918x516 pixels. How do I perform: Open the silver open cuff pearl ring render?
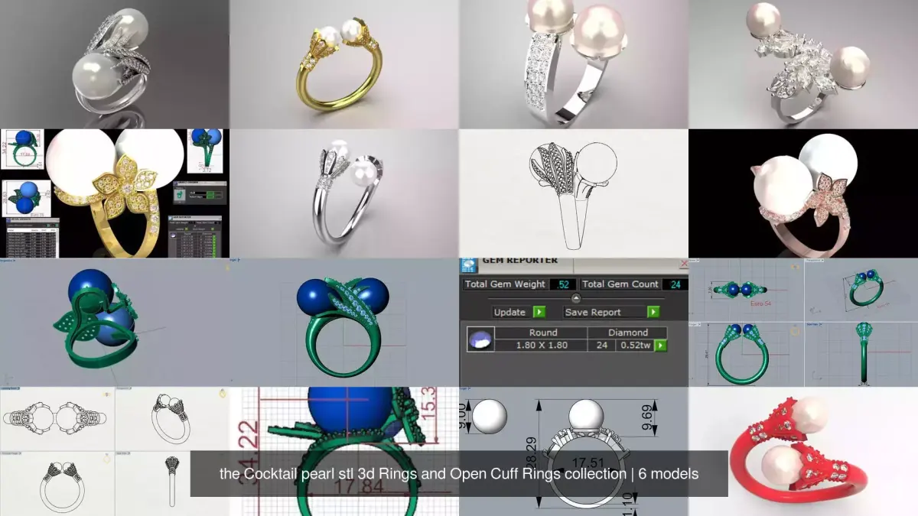click(344, 193)
